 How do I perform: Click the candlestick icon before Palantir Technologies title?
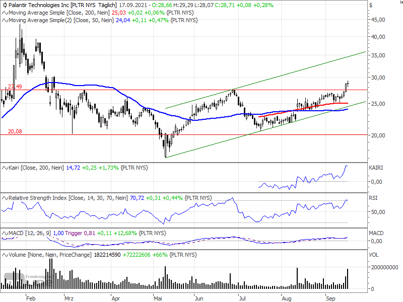coord(5,5)
